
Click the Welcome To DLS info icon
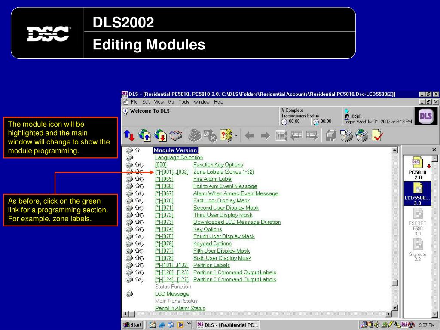(x=125, y=111)
